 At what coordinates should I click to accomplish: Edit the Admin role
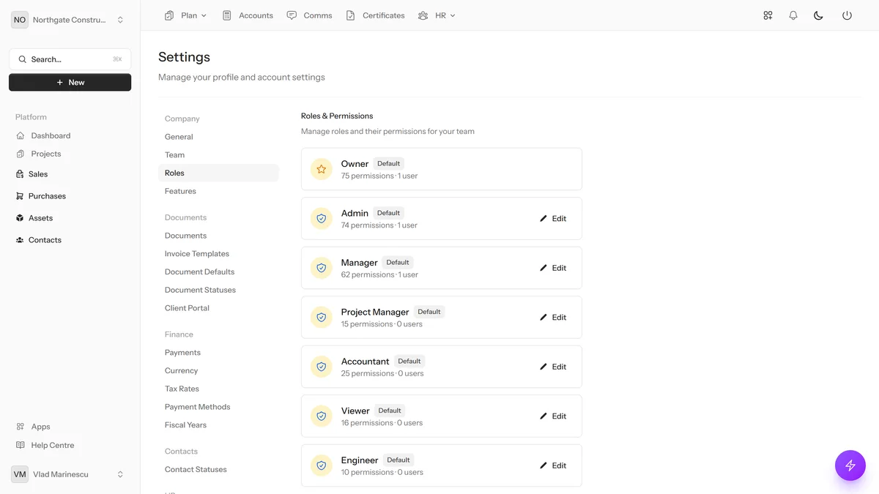point(553,218)
